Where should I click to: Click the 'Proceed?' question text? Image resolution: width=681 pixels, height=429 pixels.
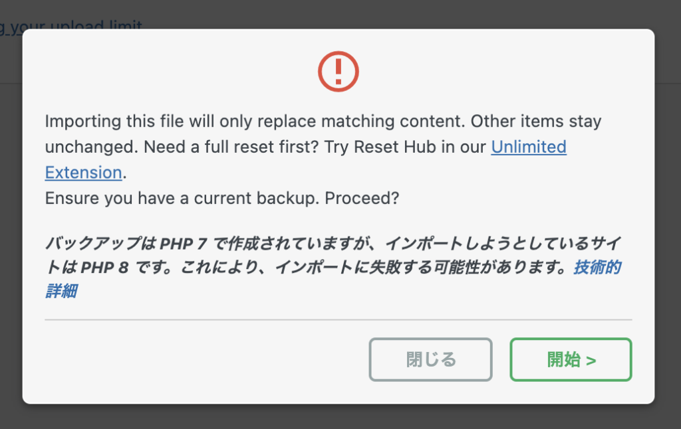point(362,199)
